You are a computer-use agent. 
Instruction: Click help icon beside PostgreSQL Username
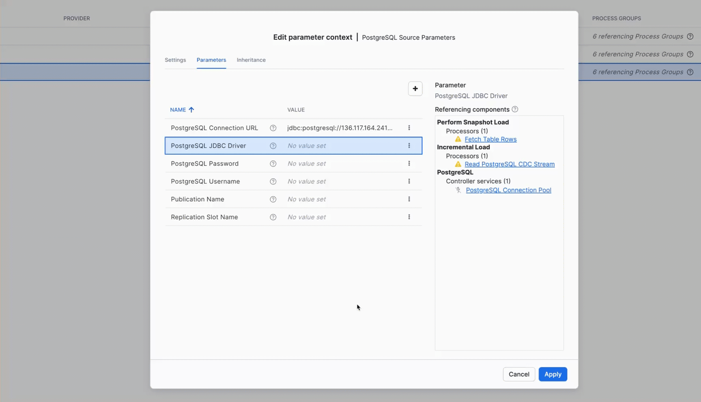[x=273, y=182]
